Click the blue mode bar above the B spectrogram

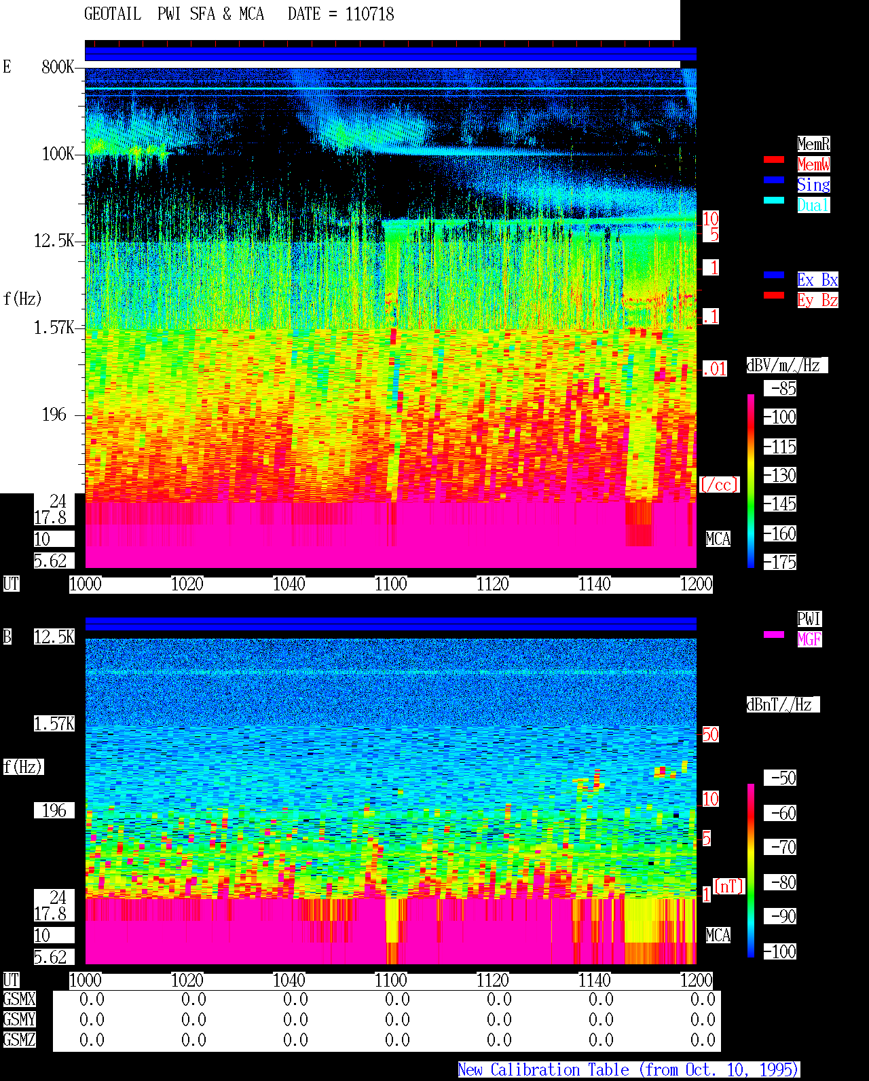tap(390, 624)
